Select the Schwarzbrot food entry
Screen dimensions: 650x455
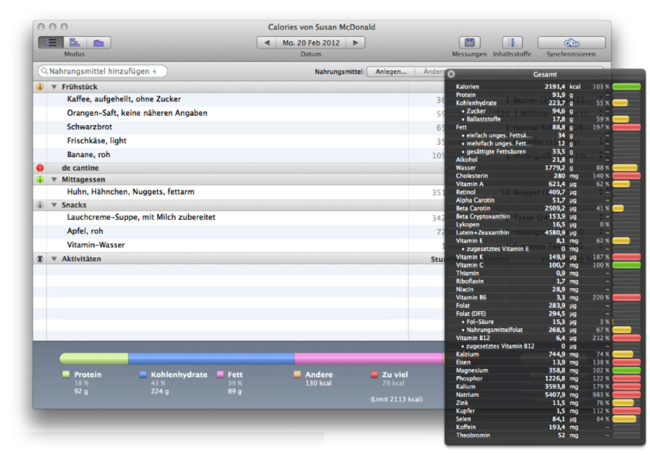point(89,127)
